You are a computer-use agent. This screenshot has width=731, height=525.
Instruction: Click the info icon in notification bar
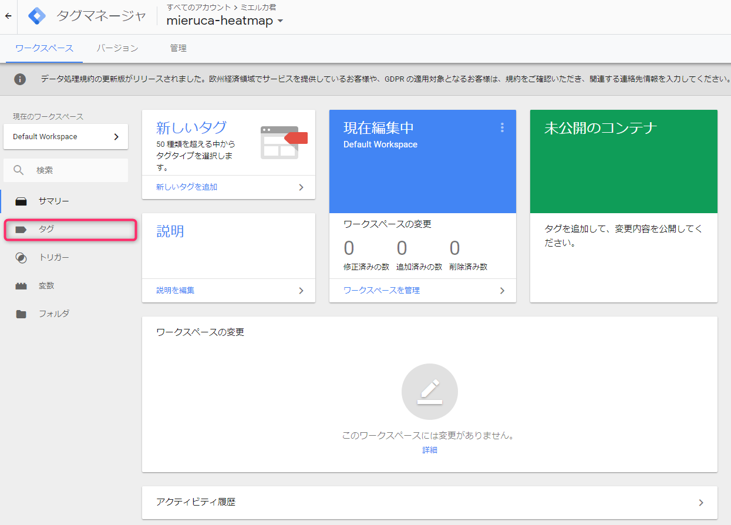(x=20, y=79)
